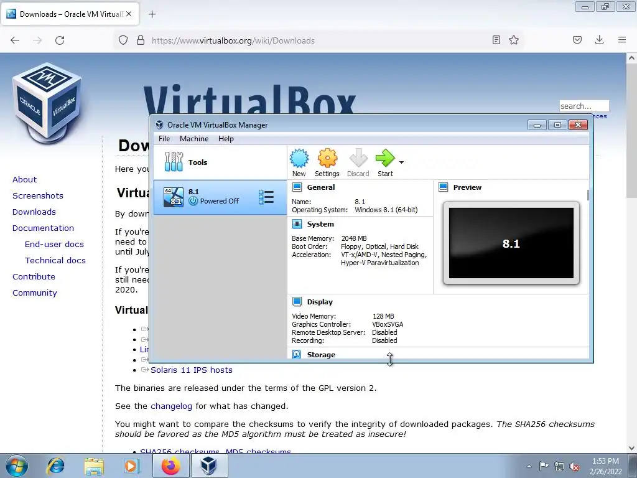Open the Solaris 11 IPS hosts link

192,370
